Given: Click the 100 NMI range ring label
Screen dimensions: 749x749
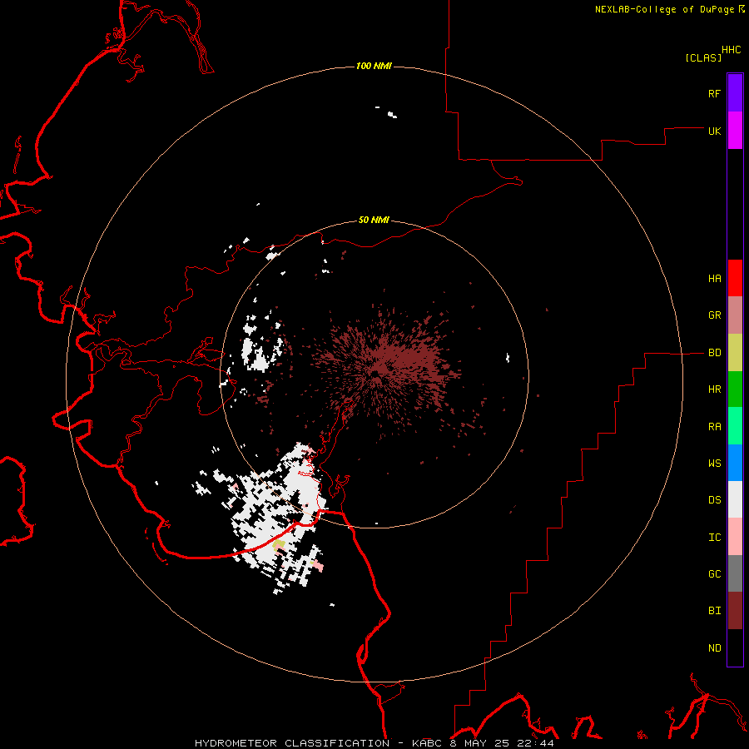Looking at the screenshot, I should point(374,66).
